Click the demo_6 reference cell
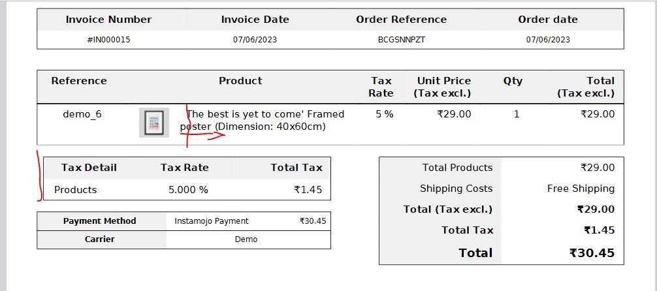 (x=82, y=114)
